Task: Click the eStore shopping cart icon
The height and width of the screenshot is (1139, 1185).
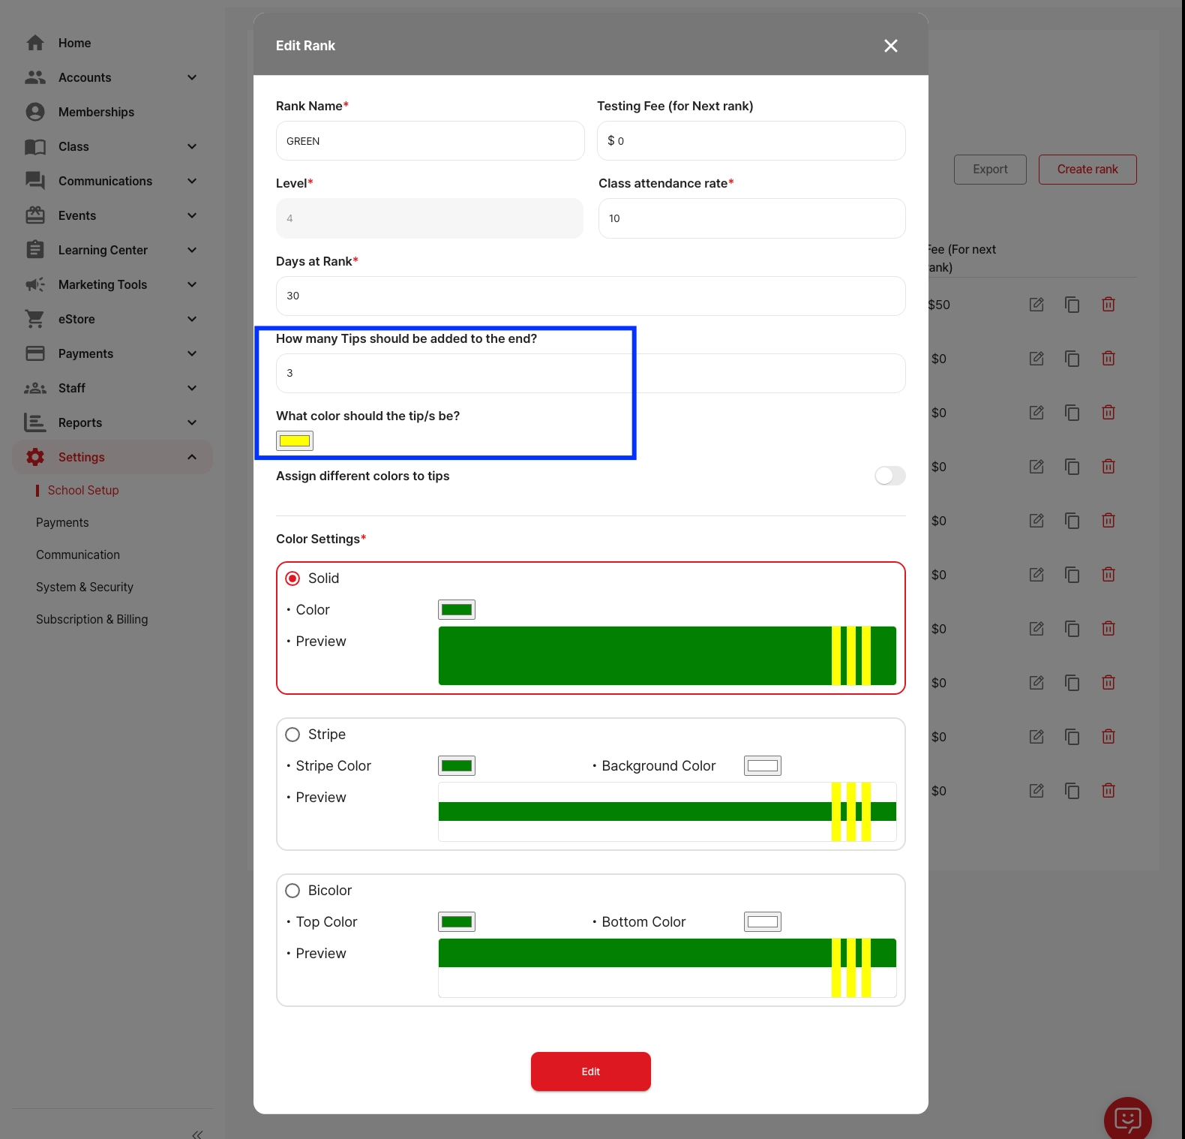Action: tap(35, 319)
